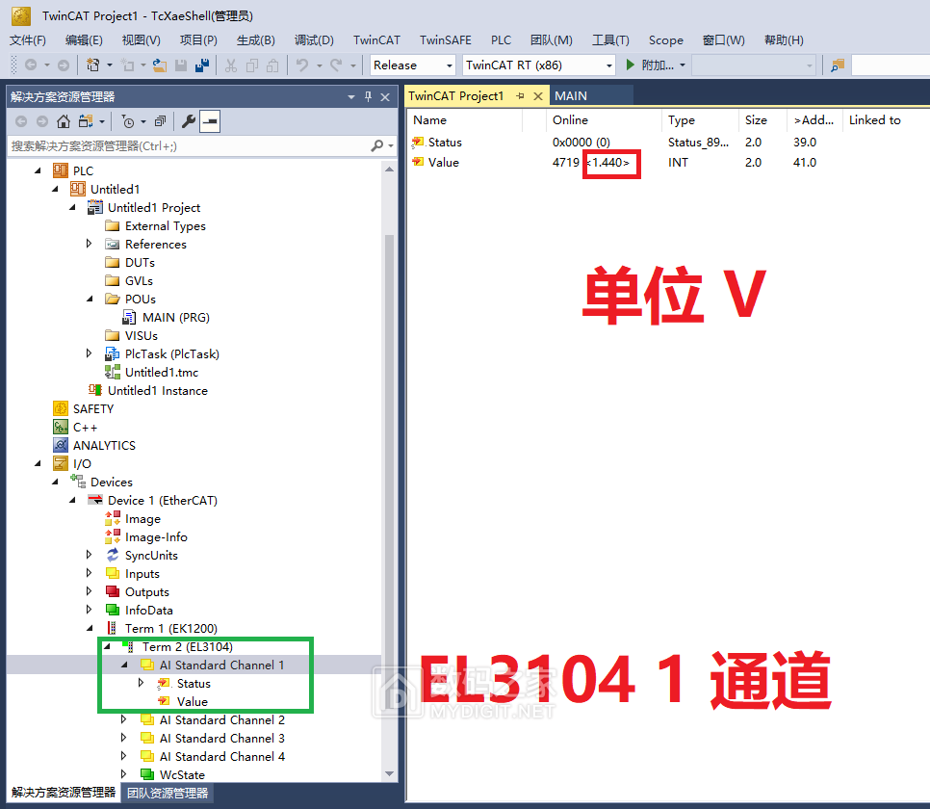Screen dimensions: 930x809
Task: Click the Properties wrench icon
Action: 189,121
